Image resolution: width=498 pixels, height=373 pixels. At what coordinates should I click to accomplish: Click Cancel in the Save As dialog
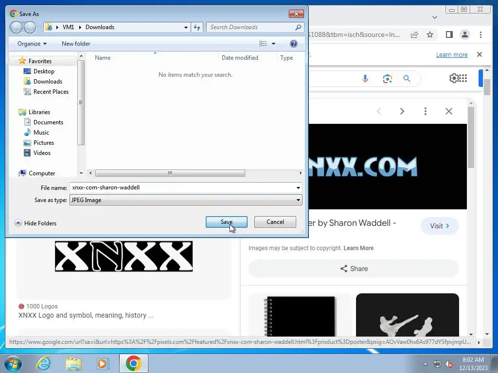(275, 222)
